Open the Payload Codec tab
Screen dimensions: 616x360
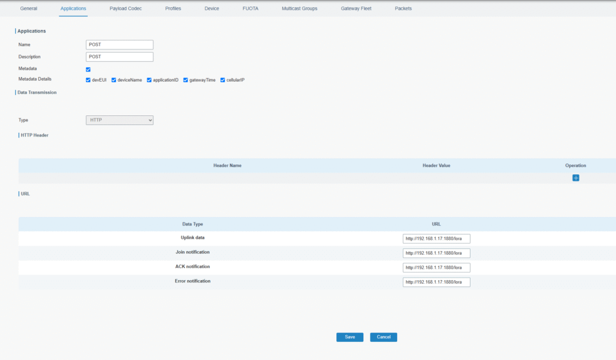coord(126,8)
